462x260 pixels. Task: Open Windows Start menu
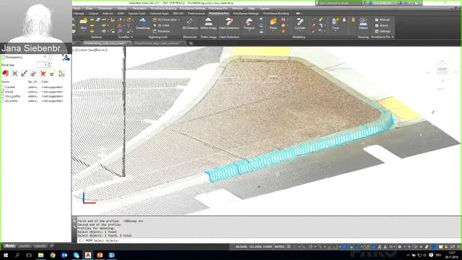pyautogui.click(x=5, y=255)
